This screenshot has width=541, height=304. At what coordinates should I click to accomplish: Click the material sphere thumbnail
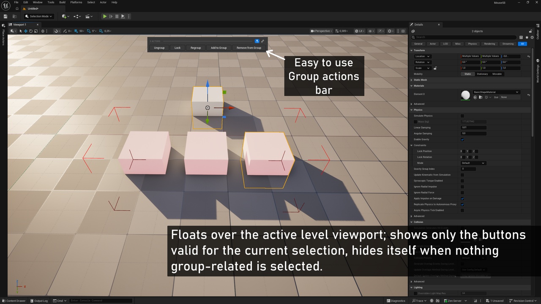(465, 95)
